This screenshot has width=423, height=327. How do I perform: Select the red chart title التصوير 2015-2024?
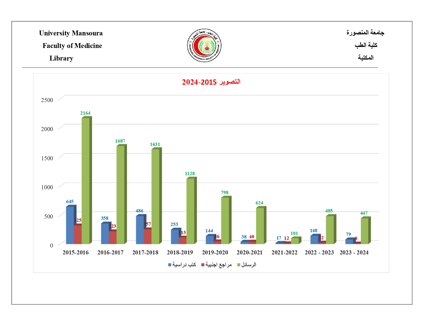point(211,82)
